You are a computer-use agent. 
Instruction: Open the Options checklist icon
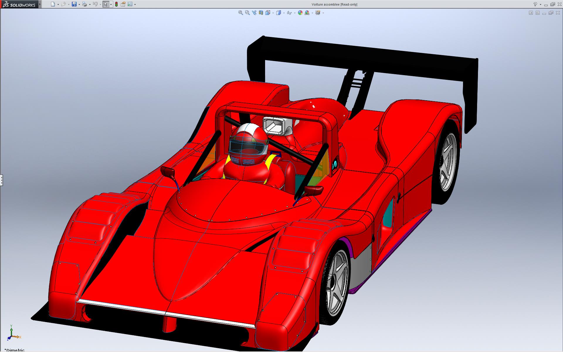(x=130, y=4)
